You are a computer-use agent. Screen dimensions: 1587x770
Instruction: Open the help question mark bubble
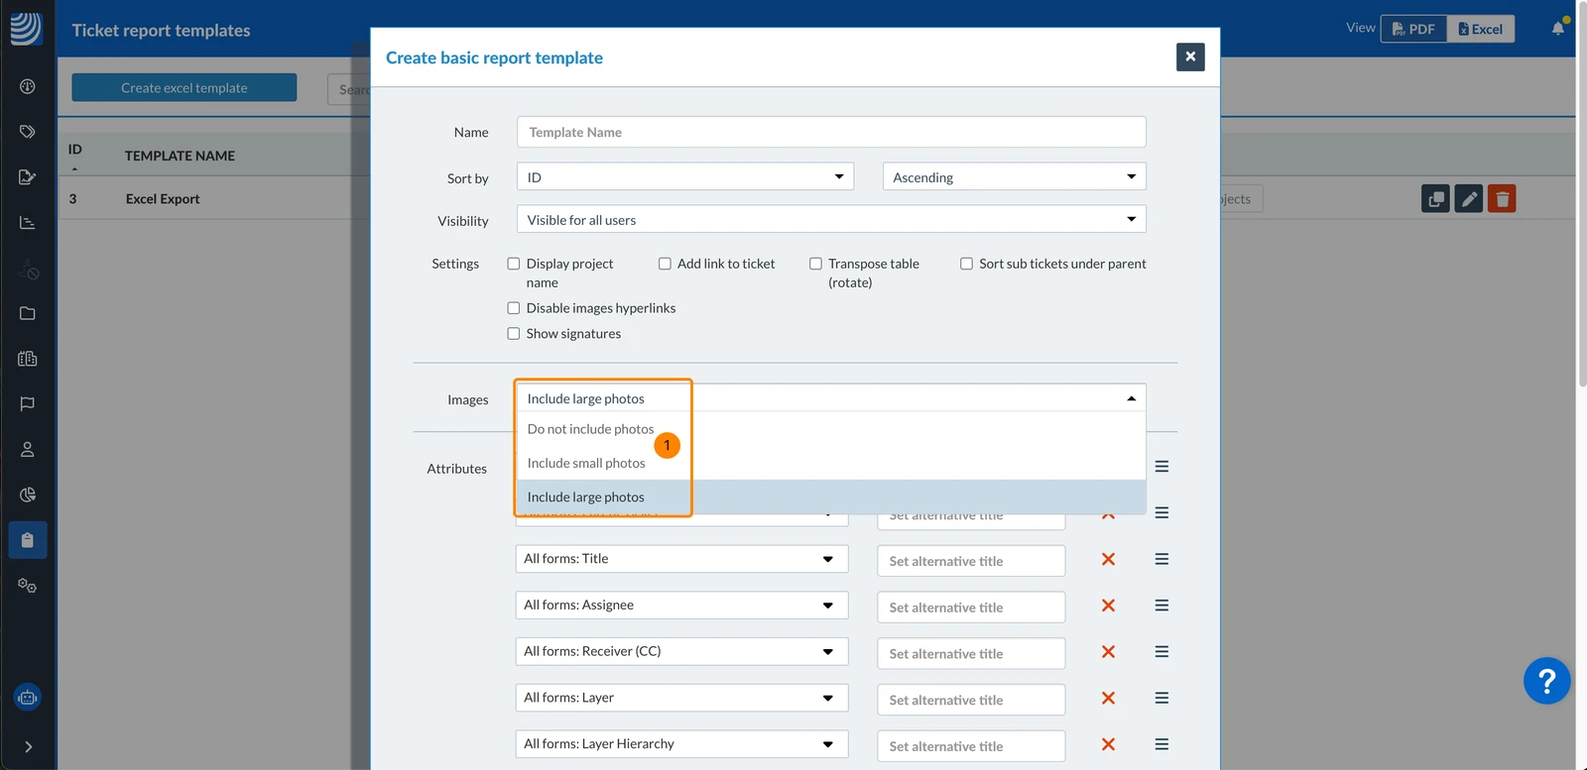click(1546, 681)
